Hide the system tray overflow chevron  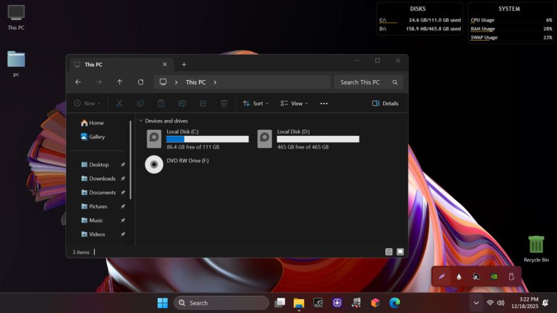point(476,303)
